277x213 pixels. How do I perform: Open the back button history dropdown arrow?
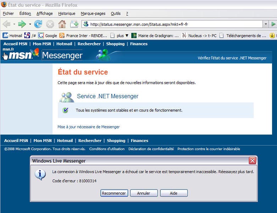click(x=14, y=24)
